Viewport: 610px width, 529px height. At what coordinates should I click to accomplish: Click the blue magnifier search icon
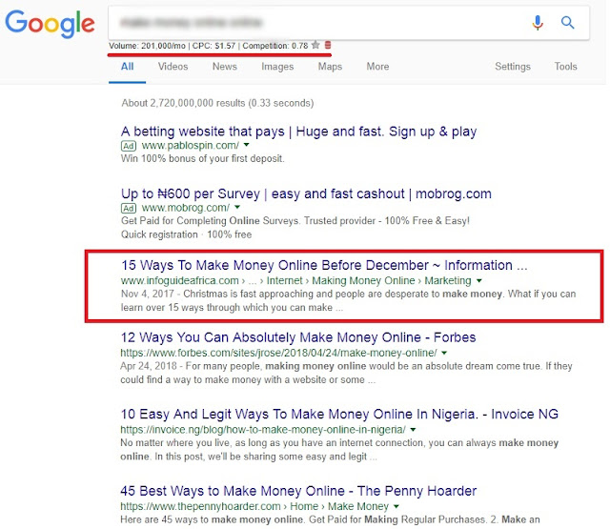[x=568, y=23]
